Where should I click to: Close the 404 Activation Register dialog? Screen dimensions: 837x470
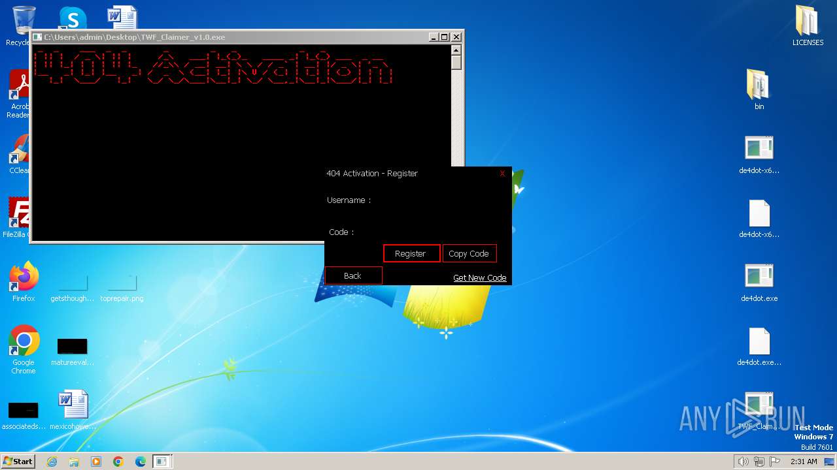click(x=502, y=173)
